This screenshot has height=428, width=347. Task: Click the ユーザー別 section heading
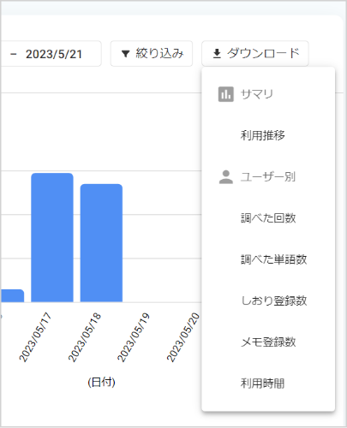click(x=268, y=177)
